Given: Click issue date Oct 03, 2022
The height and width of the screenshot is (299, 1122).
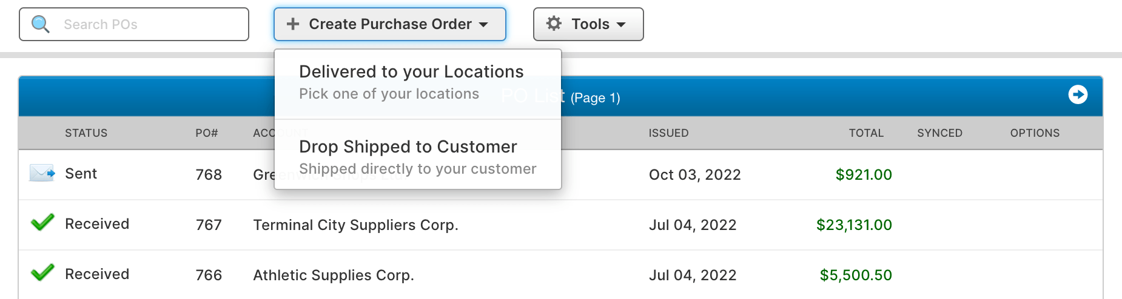Looking at the screenshot, I should [x=695, y=175].
